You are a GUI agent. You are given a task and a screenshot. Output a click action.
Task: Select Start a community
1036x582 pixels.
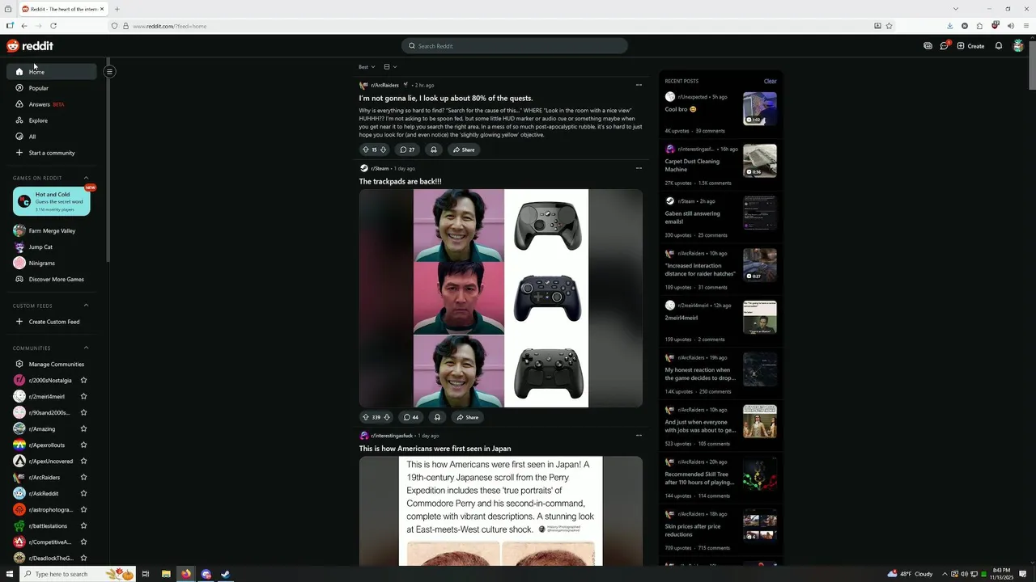click(52, 153)
